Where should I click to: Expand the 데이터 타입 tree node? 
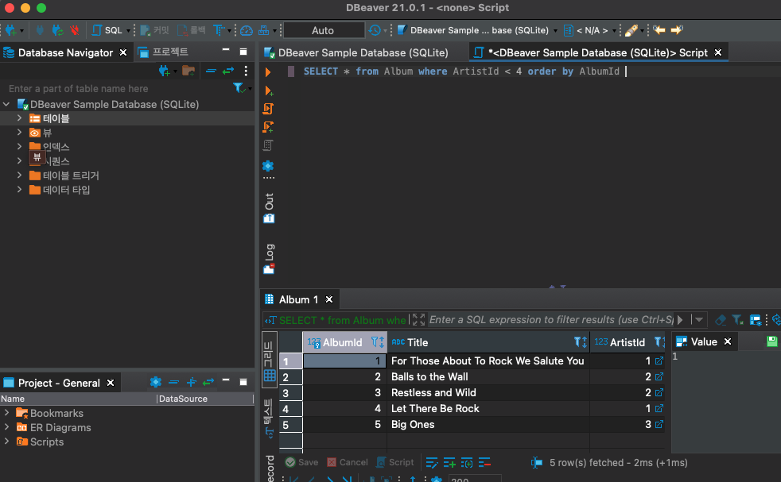[x=19, y=190]
